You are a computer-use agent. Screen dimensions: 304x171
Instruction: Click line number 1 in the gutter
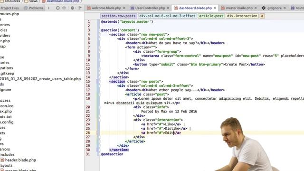[89, 22]
